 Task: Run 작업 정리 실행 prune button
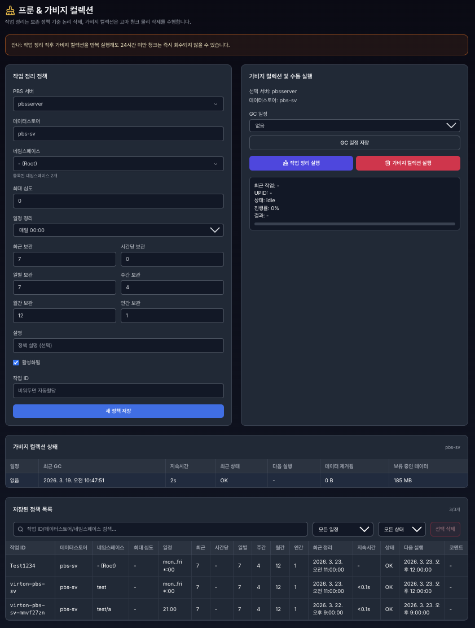pos(301,163)
